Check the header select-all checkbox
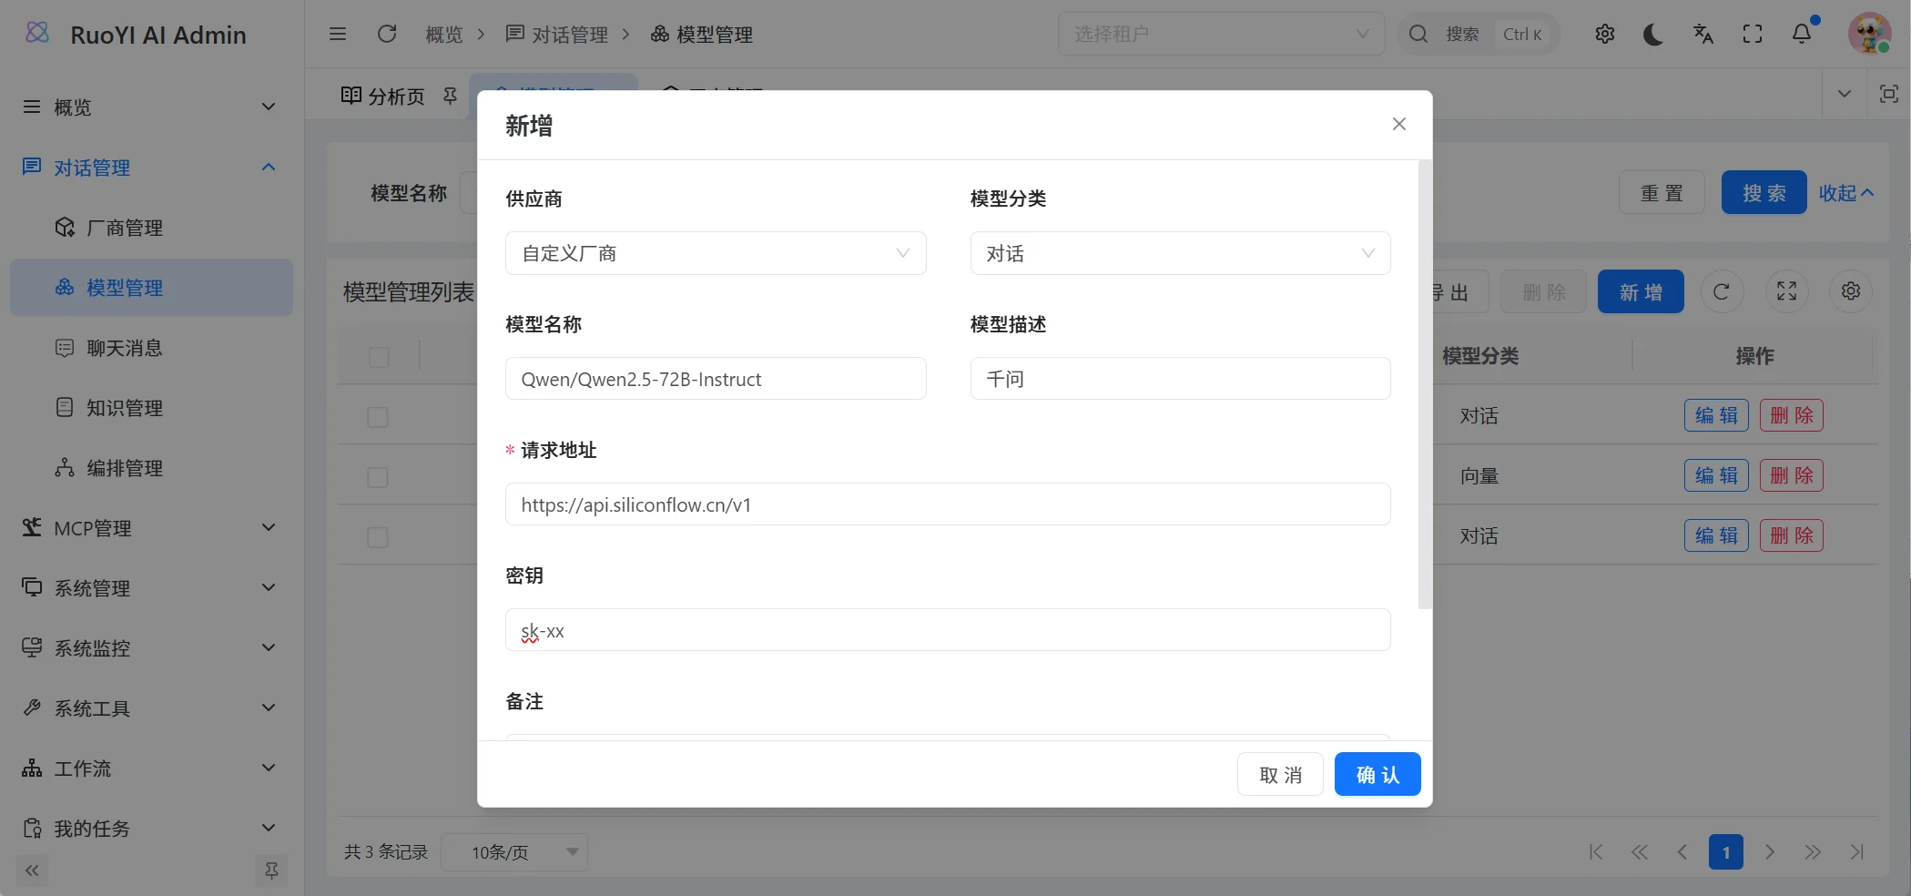The image size is (1911, 896). [379, 357]
